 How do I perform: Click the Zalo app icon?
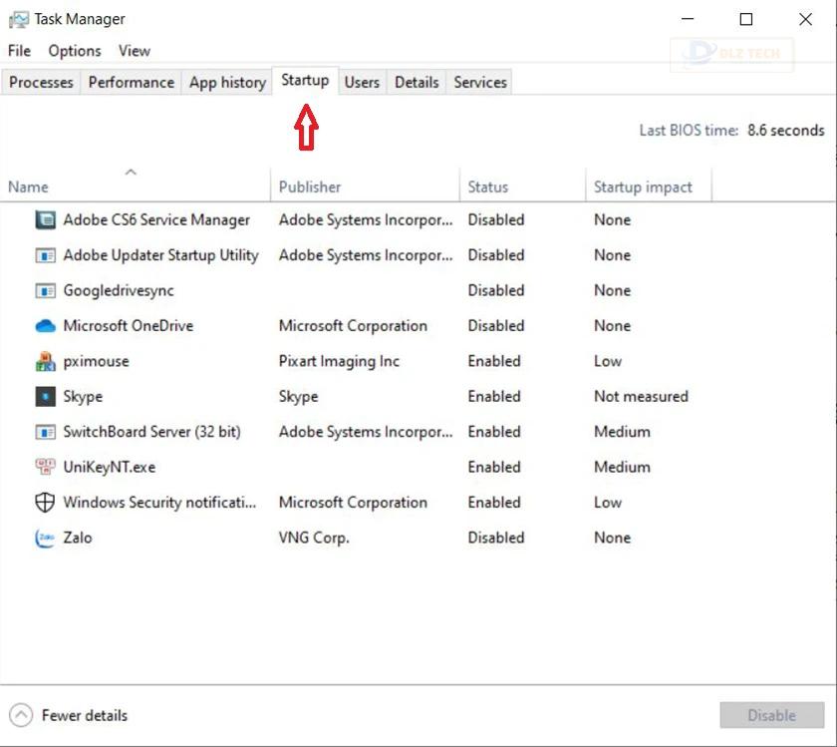46,538
